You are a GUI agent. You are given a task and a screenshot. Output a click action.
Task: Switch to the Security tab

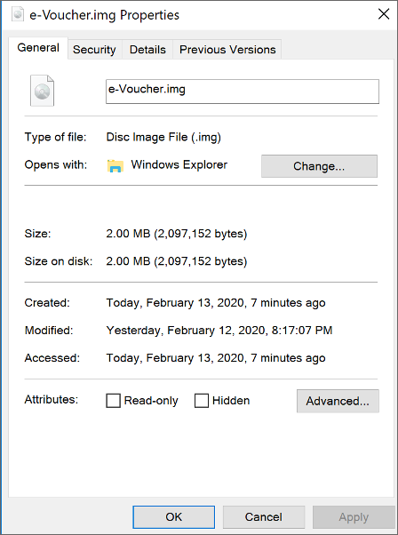click(94, 50)
